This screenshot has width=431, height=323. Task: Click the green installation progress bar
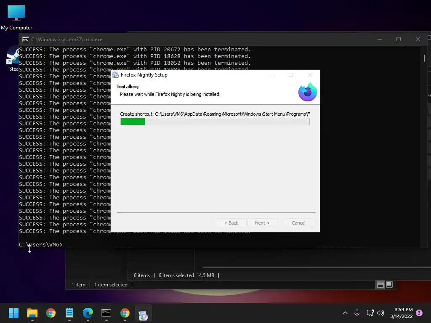point(215,122)
